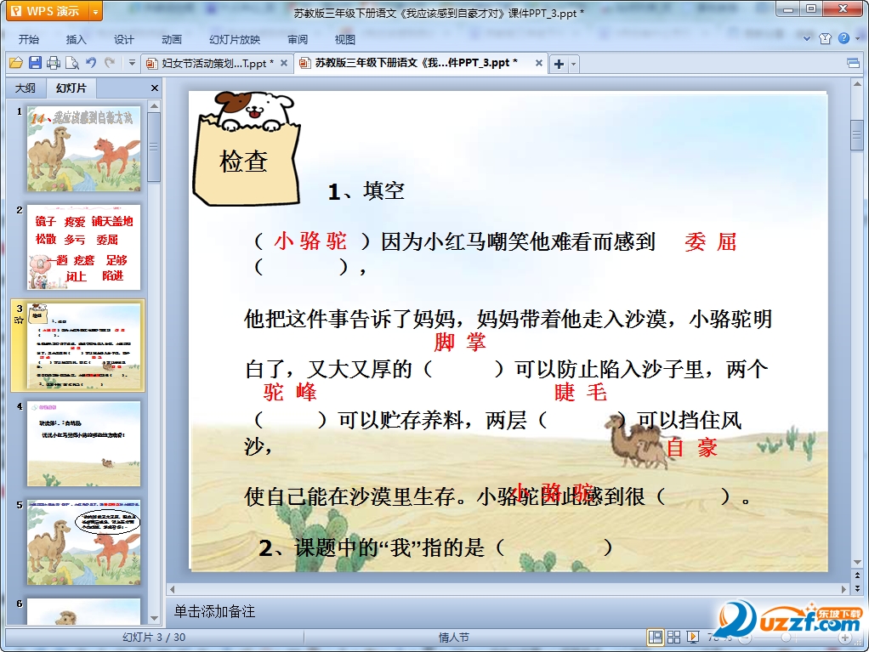Switch to the 大纲 outline tab
This screenshot has height=652, width=869.
[x=26, y=88]
